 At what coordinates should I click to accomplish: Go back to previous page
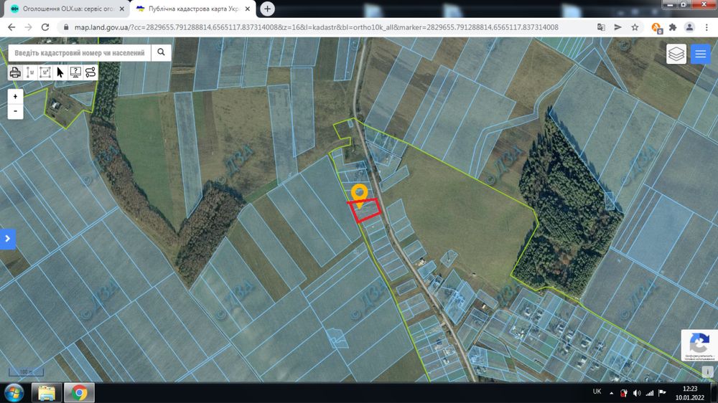click(12, 27)
